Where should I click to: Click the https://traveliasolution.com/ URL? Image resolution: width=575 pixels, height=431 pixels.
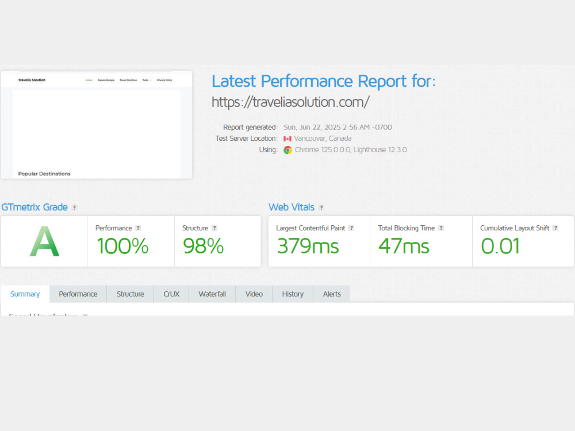(290, 102)
